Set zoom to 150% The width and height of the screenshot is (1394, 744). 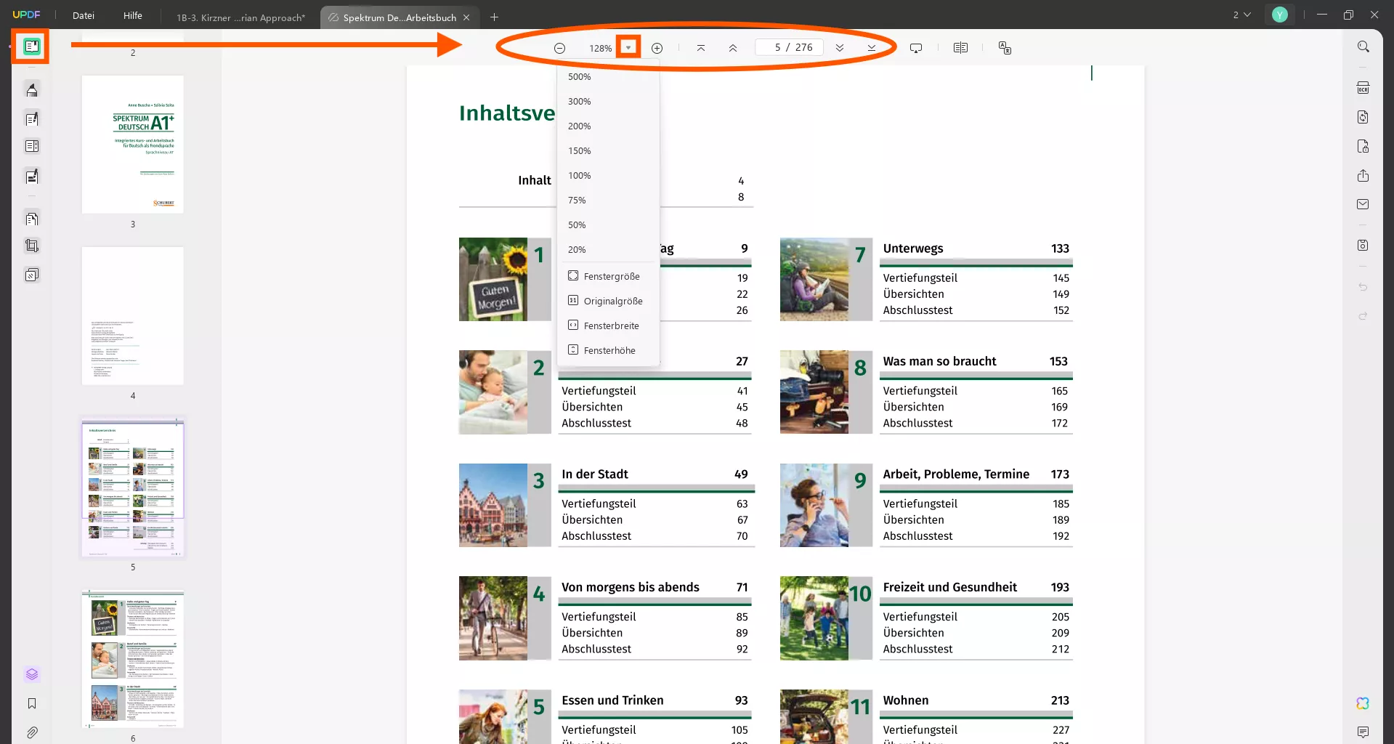609,150
